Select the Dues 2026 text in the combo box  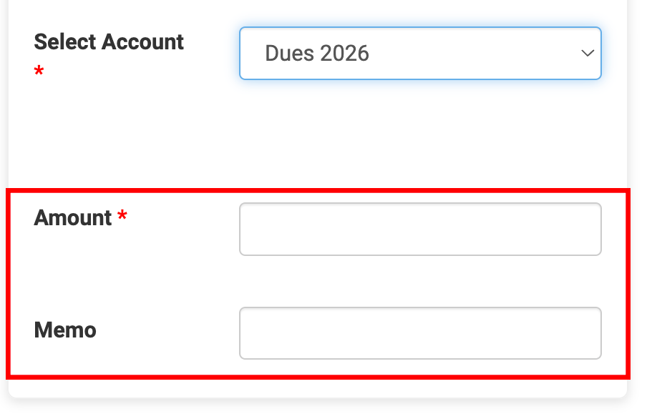click(317, 54)
